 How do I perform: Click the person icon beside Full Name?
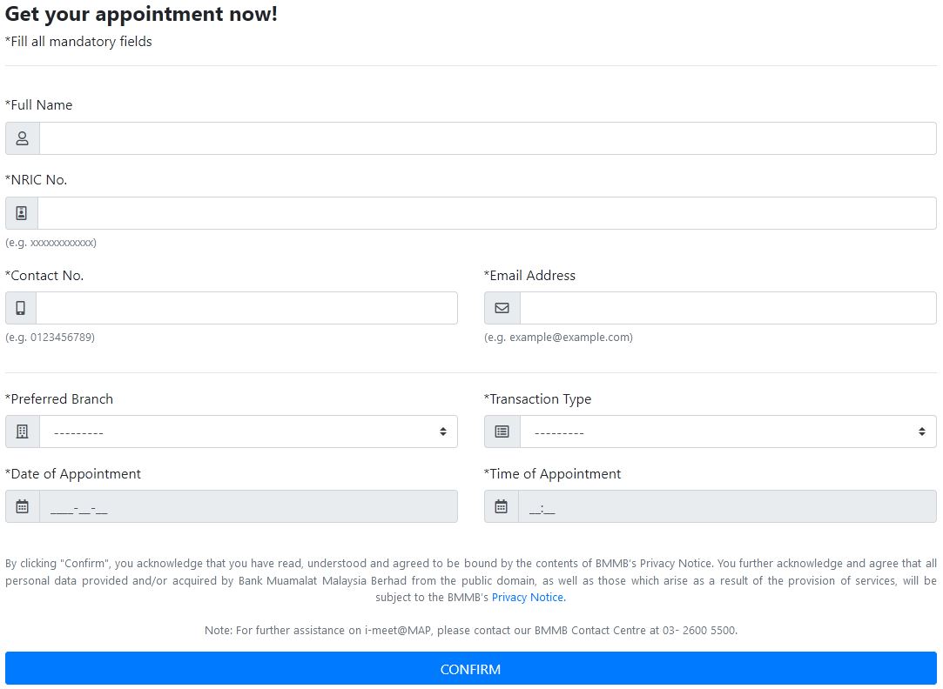point(23,138)
